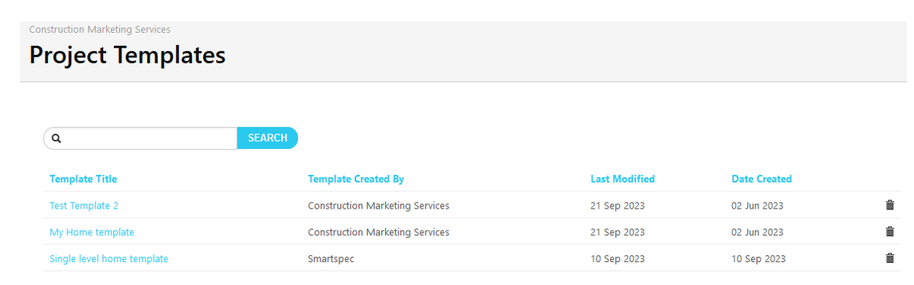The image size is (914, 285).
Task: Open My Home template link
Action: 92,232
